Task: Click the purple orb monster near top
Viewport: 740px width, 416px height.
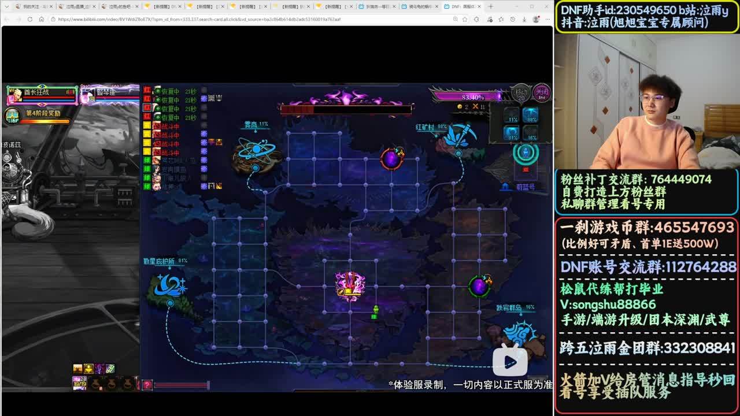Action: (x=391, y=158)
